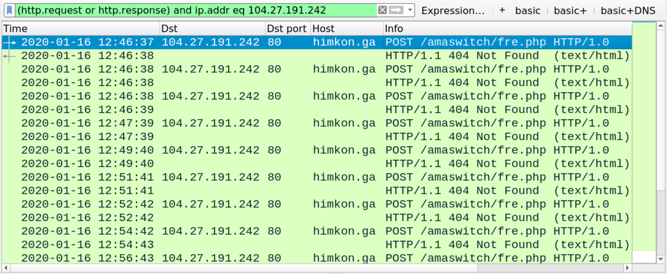The height and width of the screenshot is (274, 667).
Task: Apply the basic+DNS filter button
Action: coord(628,10)
